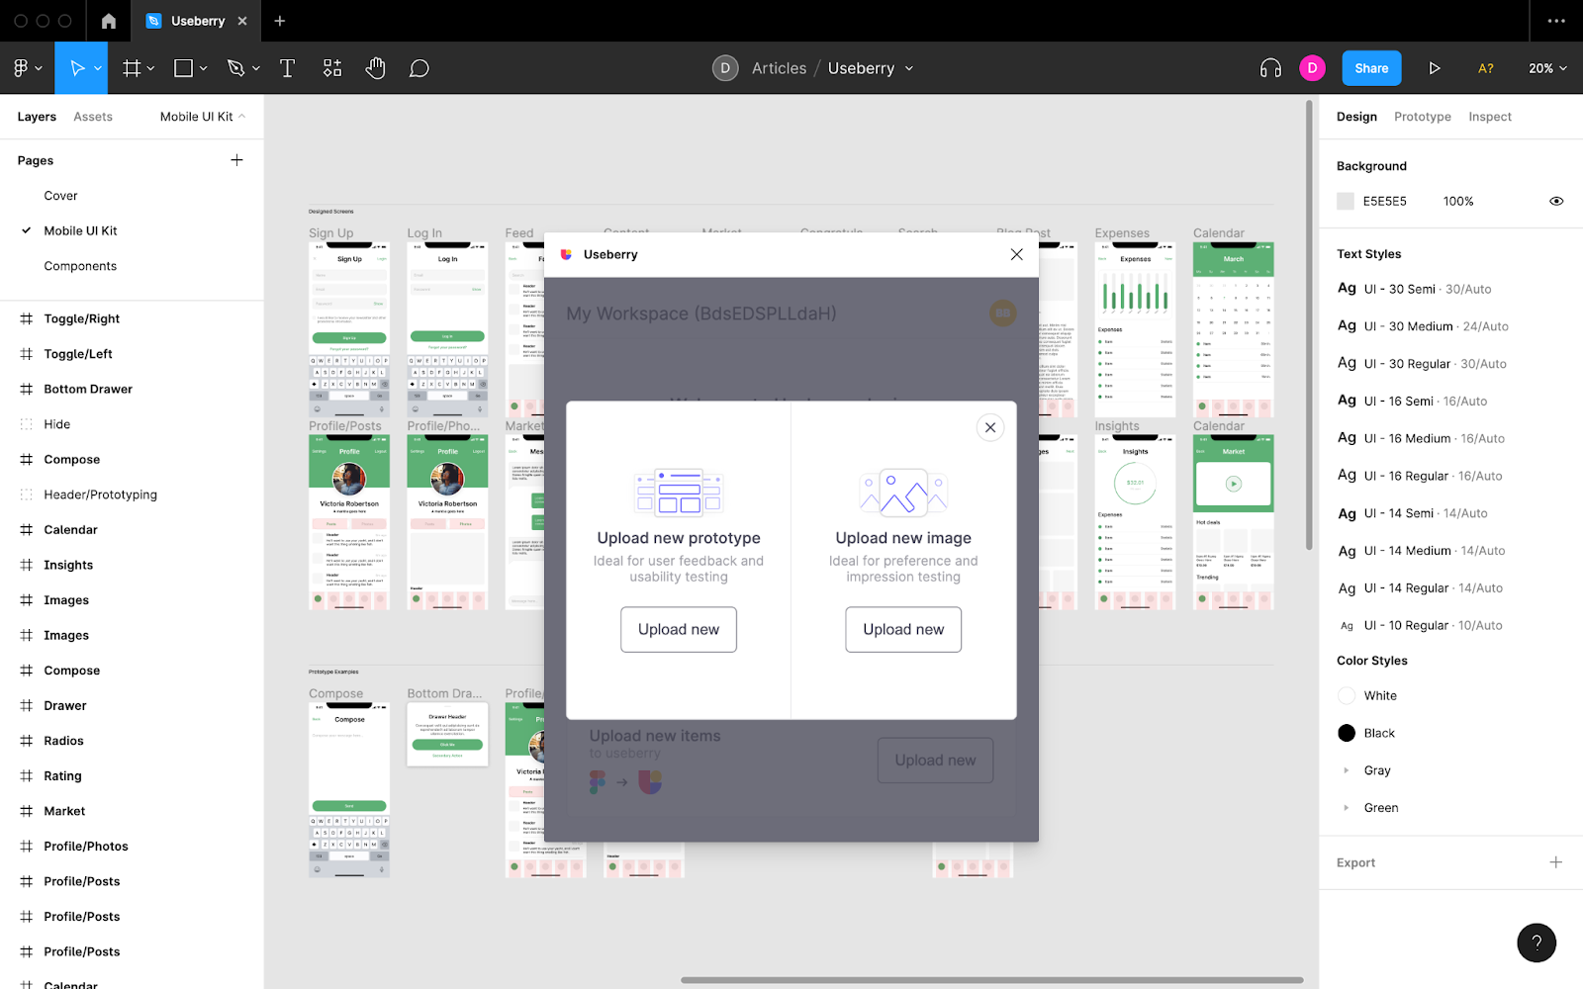Switch to the Inspect tab
Screen dimensions: 1583x989
(1490, 117)
